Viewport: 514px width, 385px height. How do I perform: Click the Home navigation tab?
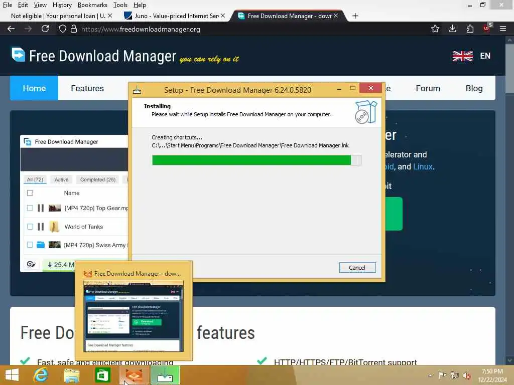[x=34, y=88]
